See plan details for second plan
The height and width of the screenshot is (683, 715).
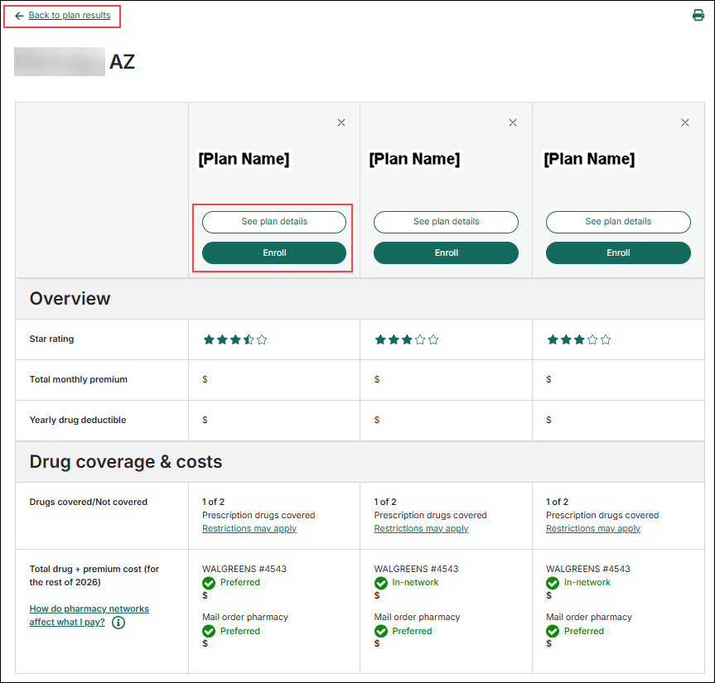pos(446,222)
